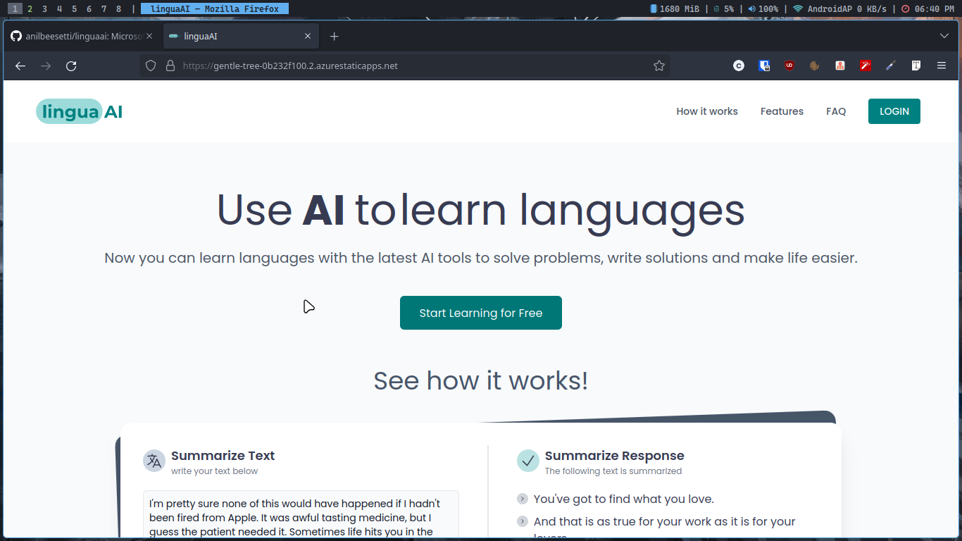Click the cookie extension icon
962x541 pixels.
tap(815, 66)
